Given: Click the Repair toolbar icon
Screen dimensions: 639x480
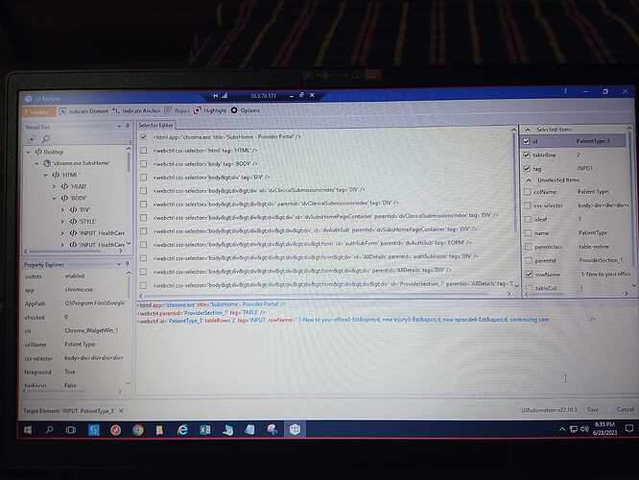Looking at the screenshot, I should pyautogui.click(x=168, y=110).
